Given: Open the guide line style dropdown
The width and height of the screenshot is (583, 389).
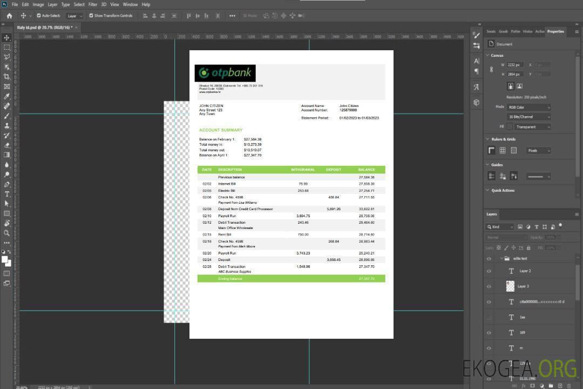Looking at the screenshot, I should click(538, 177).
